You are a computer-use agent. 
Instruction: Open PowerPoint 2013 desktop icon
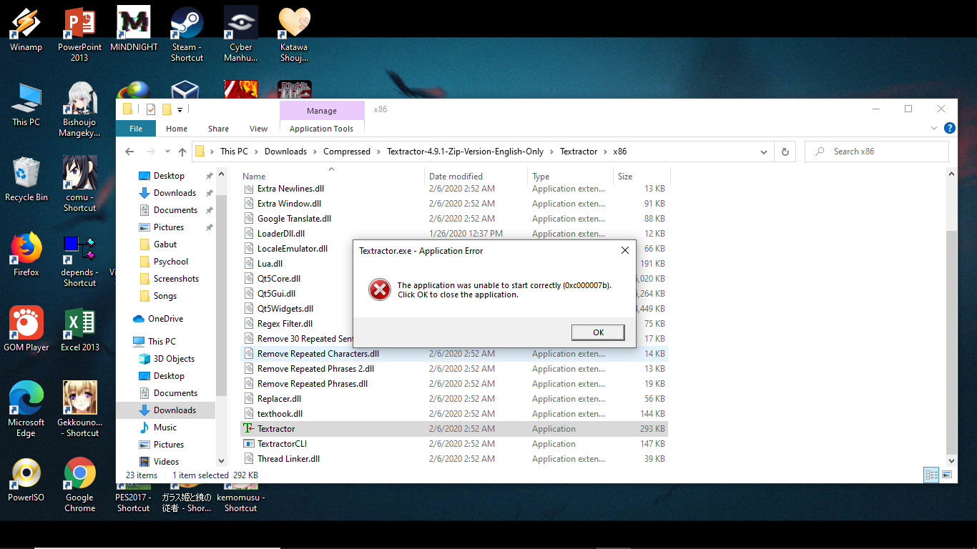pos(79,34)
